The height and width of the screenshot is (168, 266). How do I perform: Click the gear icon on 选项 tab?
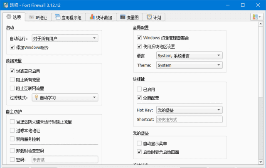(x=9, y=17)
